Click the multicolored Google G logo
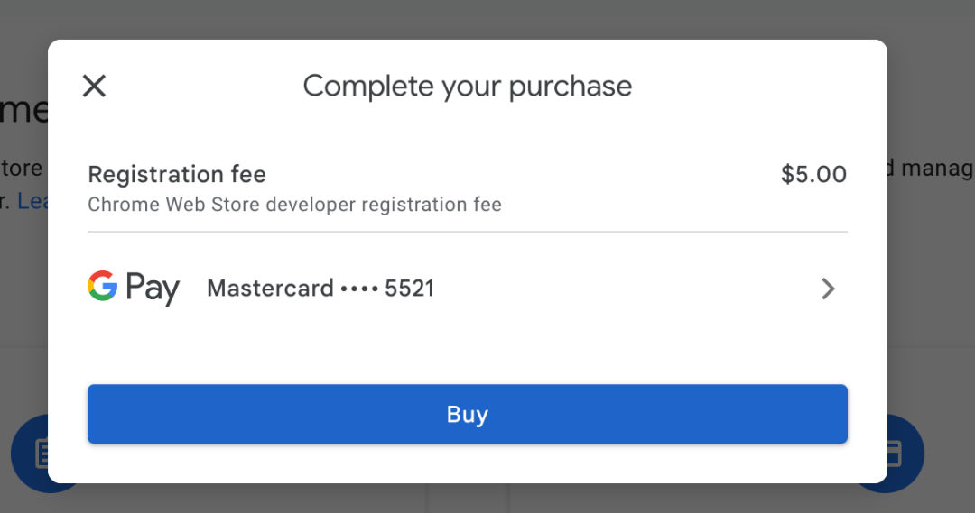This screenshot has height=513, width=975. coord(103,286)
